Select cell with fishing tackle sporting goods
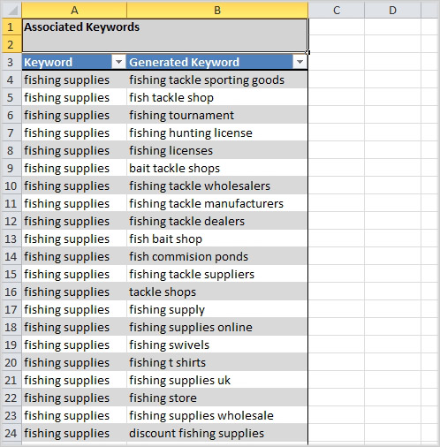Image resolution: width=440 pixels, height=447 pixels. tap(217, 80)
